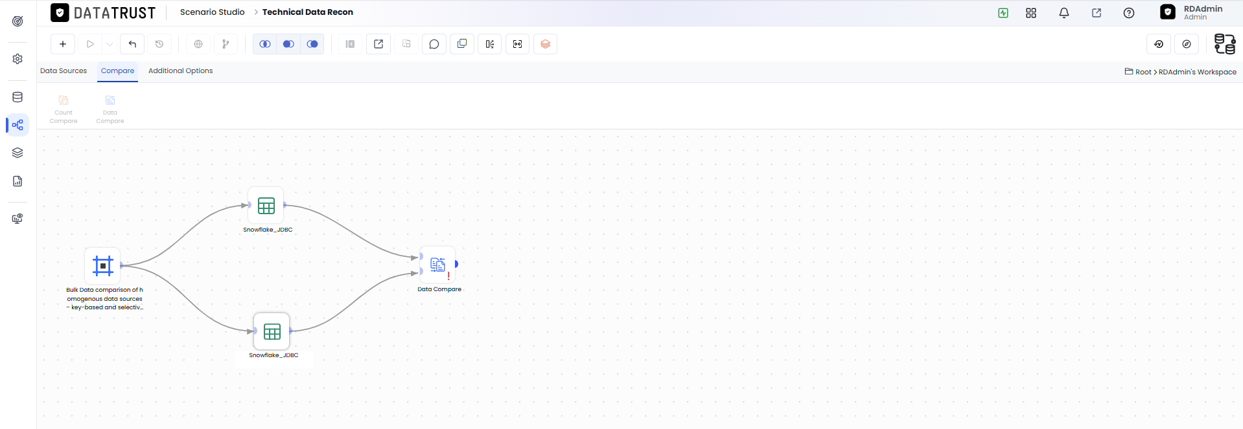
Task: Click the header external-link icon
Action: point(1097,13)
